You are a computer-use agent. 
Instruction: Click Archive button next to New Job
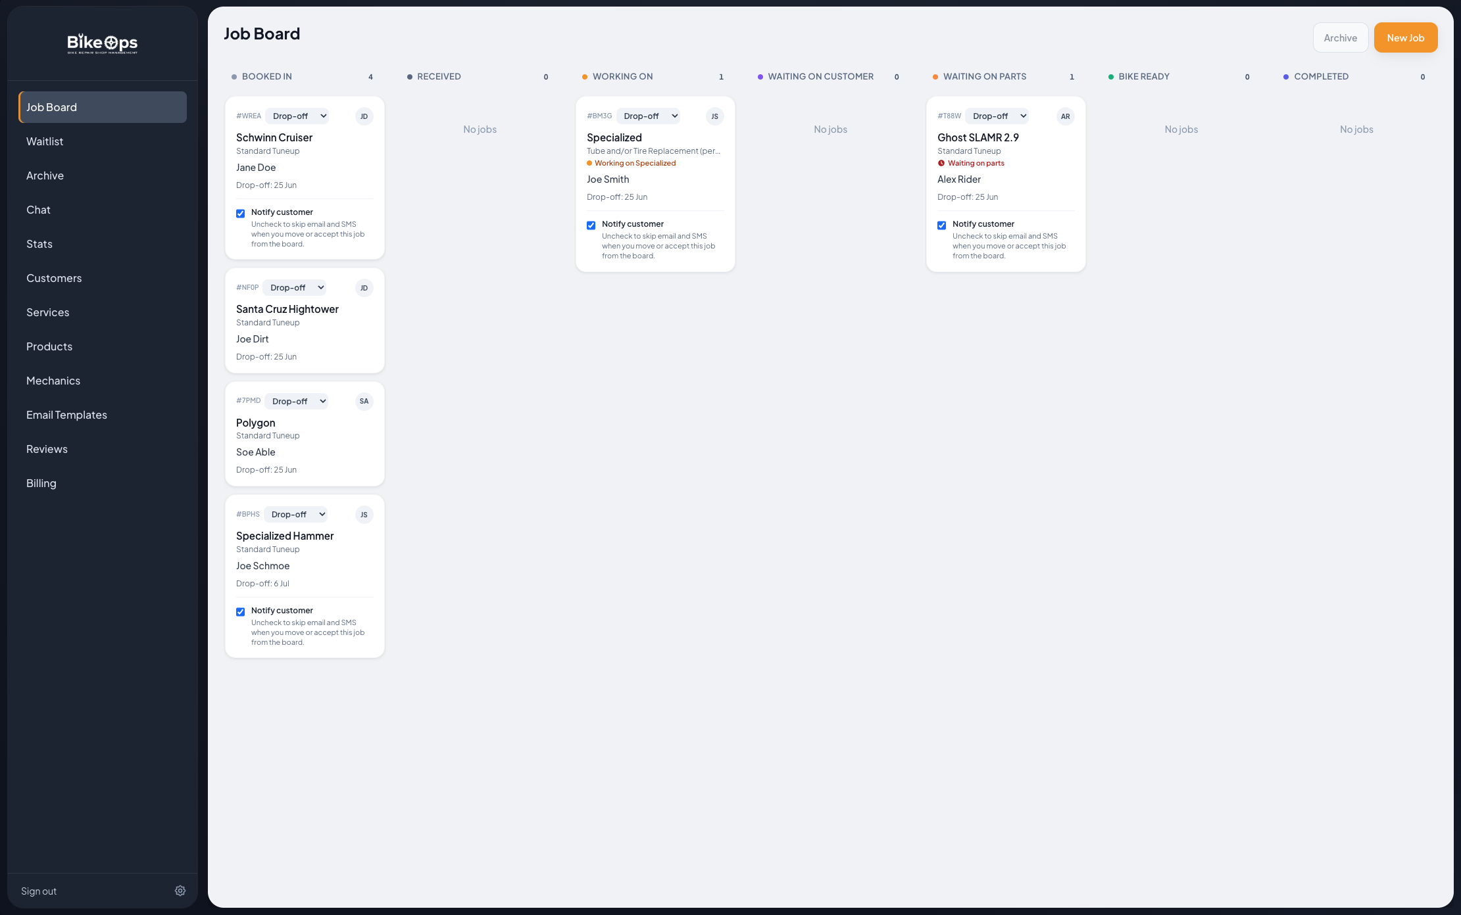coord(1340,37)
